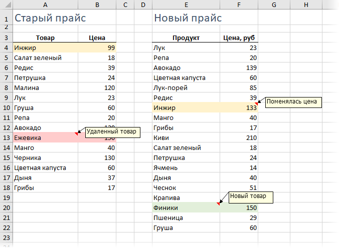Click the 'Старый прайс' title cell
This screenshot has height=248, width=339.
46,17
